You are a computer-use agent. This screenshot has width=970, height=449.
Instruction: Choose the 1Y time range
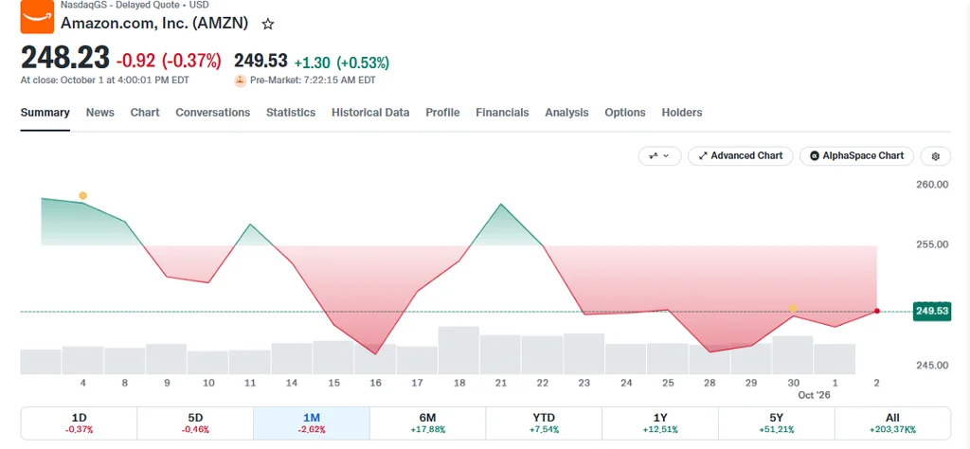[x=660, y=423]
